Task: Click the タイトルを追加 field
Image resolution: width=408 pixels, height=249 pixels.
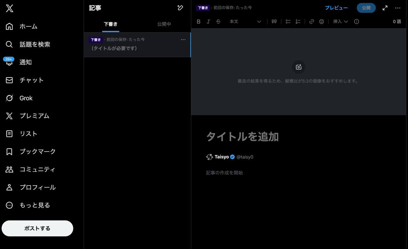Action: point(242,136)
